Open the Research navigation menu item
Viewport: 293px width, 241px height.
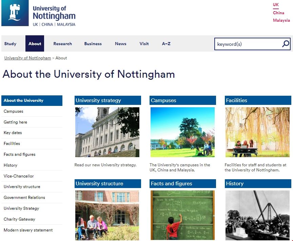pos(62,44)
